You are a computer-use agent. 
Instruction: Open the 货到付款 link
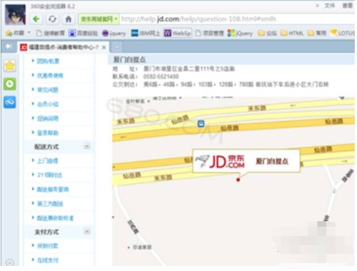pos(48,246)
